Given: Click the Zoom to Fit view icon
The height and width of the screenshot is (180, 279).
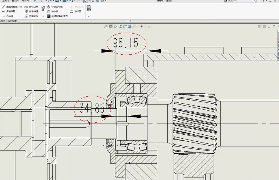Looking at the screenshot, I should click(x=106, y=27).
